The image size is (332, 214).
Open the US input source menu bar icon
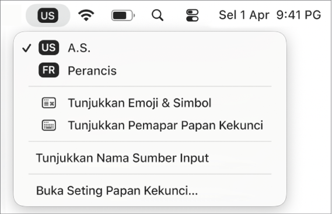click(x=48, y=15)
